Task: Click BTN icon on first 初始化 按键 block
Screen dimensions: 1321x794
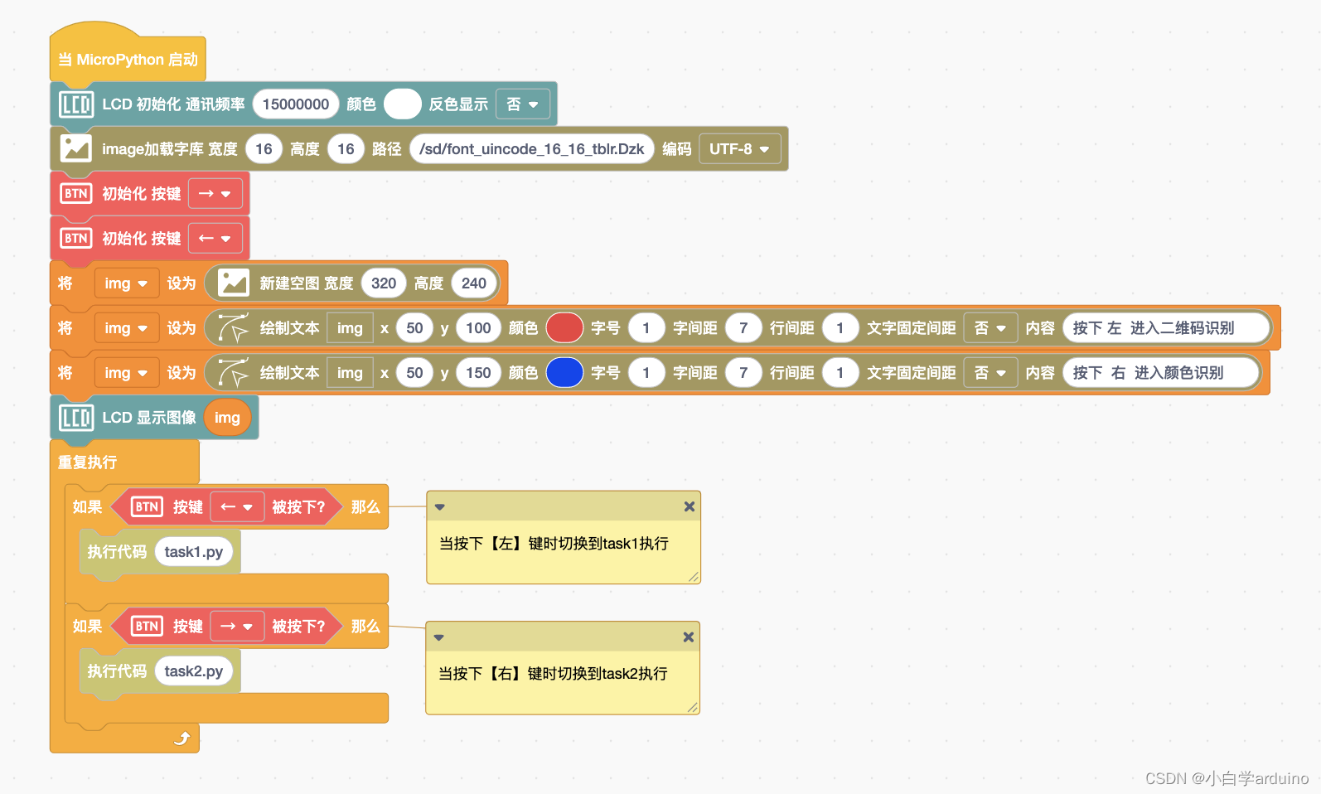Action: [x=76, y=194]
